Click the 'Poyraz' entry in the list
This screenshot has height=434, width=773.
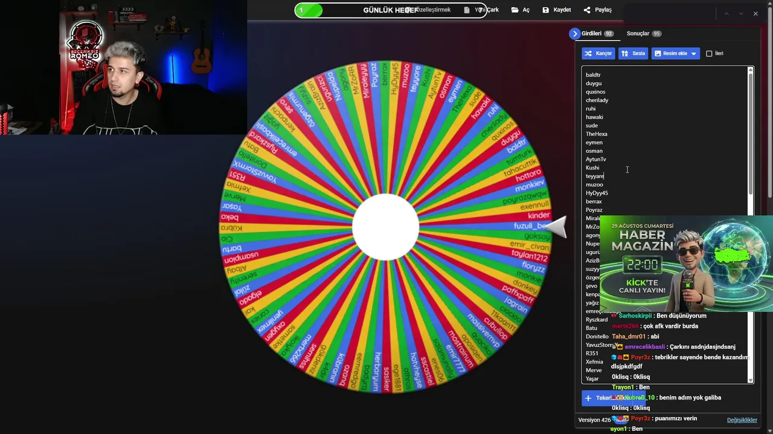point(594,210)
